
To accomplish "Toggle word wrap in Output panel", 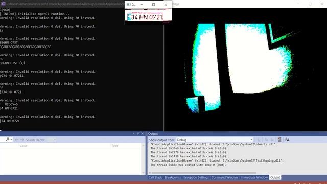I will [x=287, y=140].
